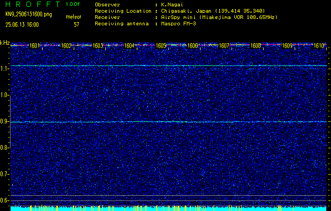Click the Observer label

pos(107,4)
